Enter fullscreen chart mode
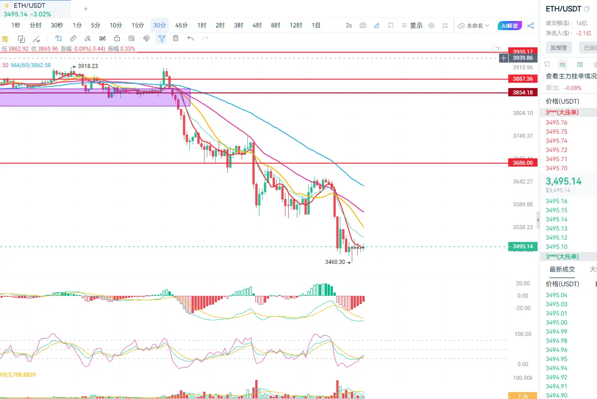597x399 pixels. 445,26
